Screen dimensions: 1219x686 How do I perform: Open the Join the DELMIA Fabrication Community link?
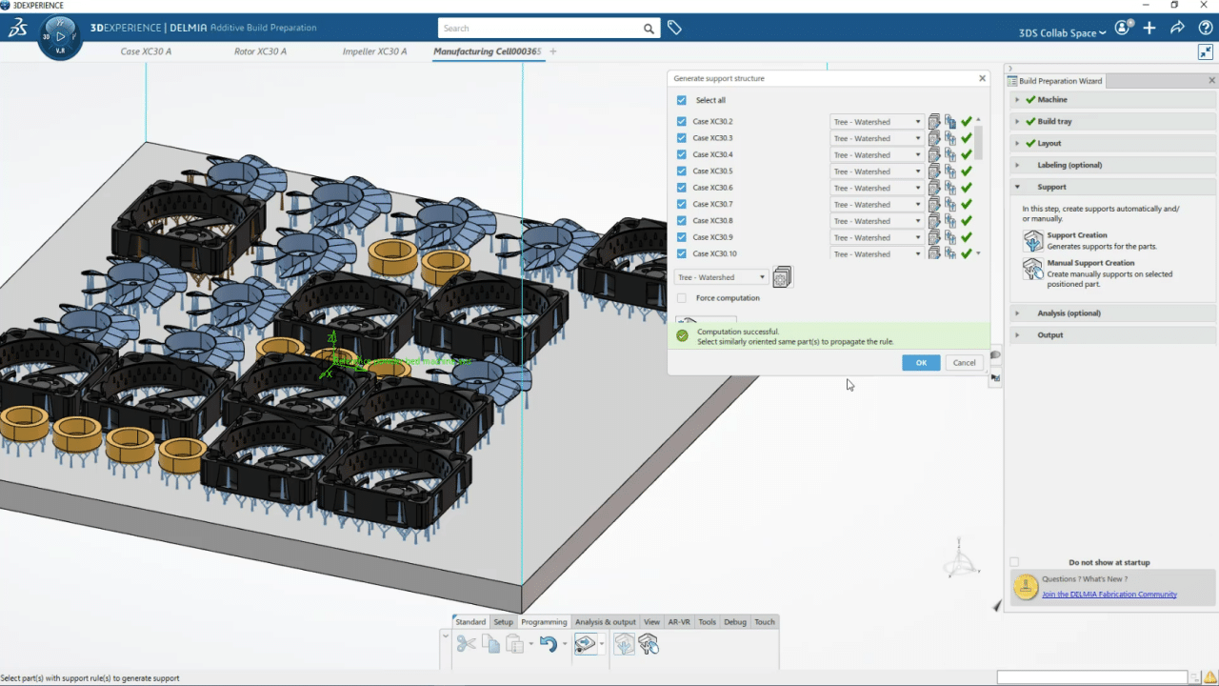(1109, 594)
